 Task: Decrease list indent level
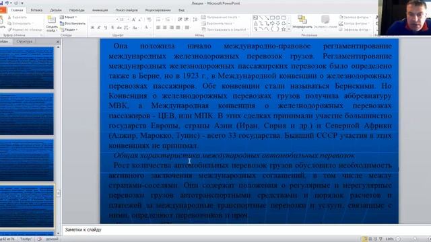(x=180, y=19)
